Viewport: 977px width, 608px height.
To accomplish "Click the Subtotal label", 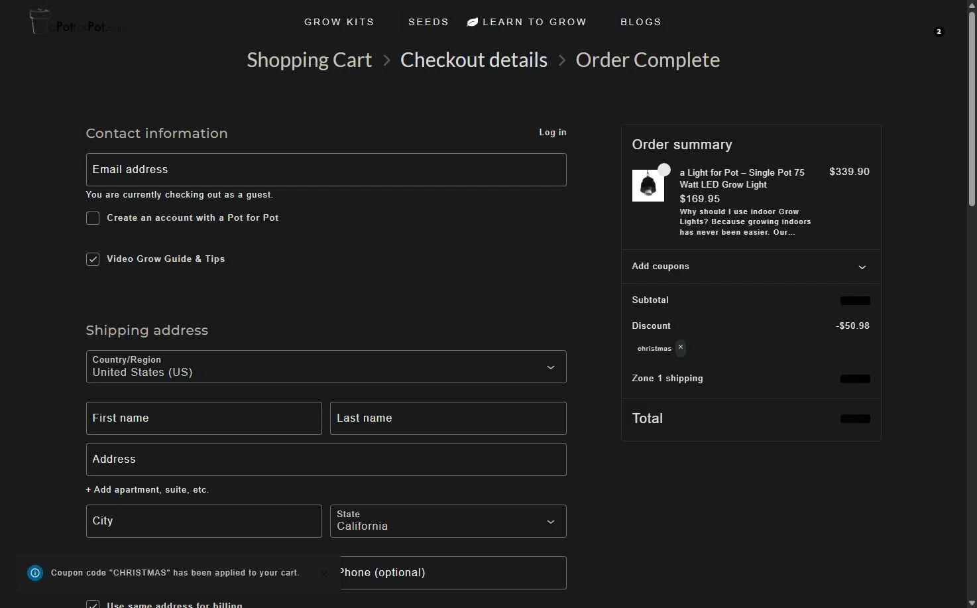I will (650, 300).
